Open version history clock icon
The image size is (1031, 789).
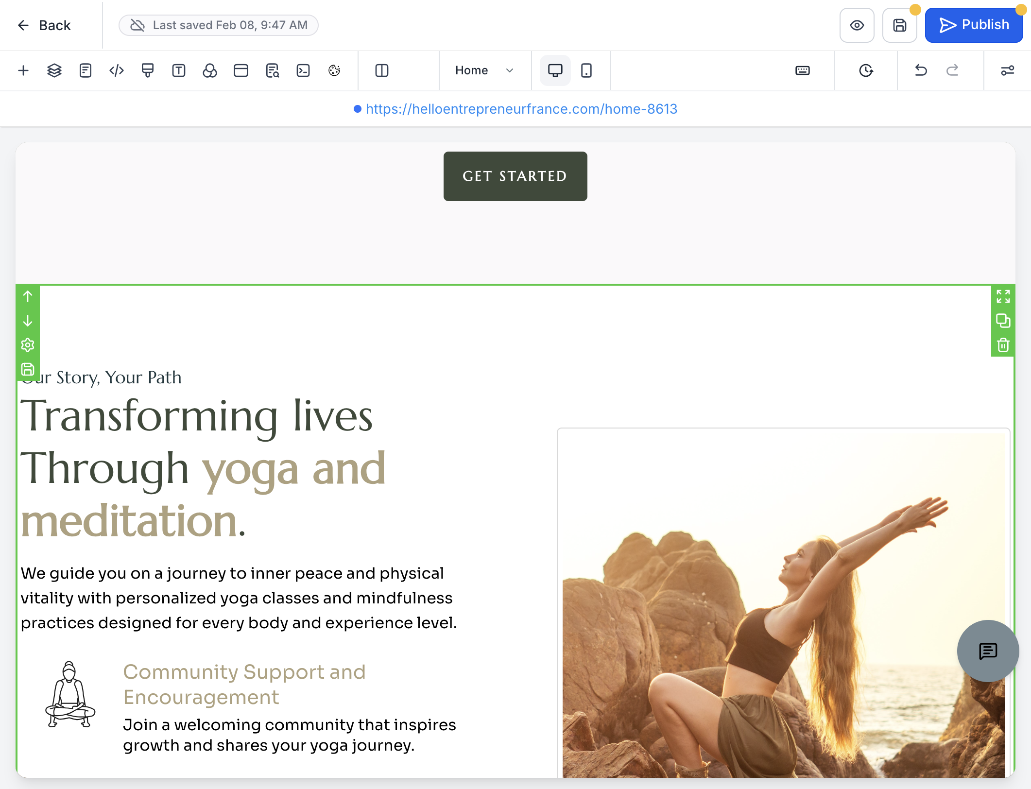point(866,71)
